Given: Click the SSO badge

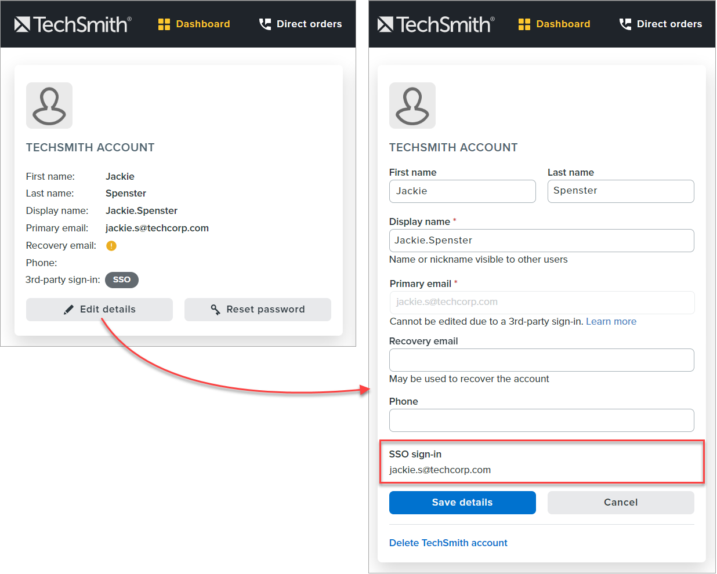Looking at the screenshot, I should pyautogui.click(x=122, y=280).
